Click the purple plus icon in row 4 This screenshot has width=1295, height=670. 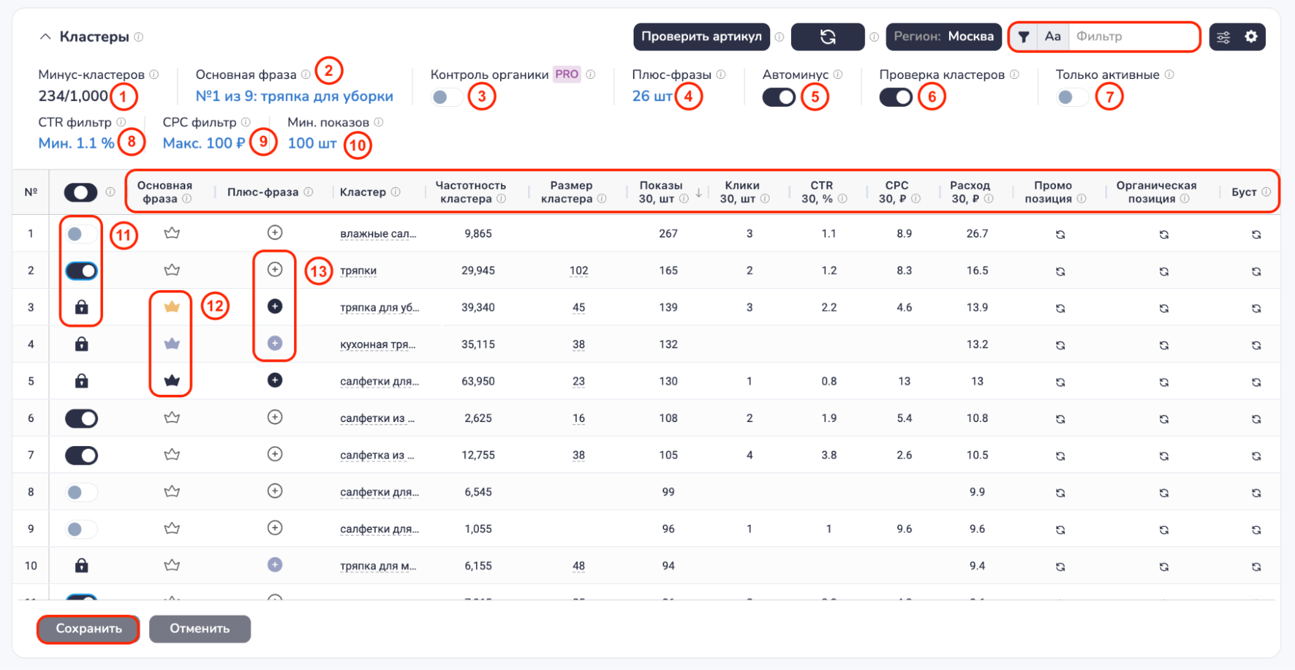pos(275,343)
